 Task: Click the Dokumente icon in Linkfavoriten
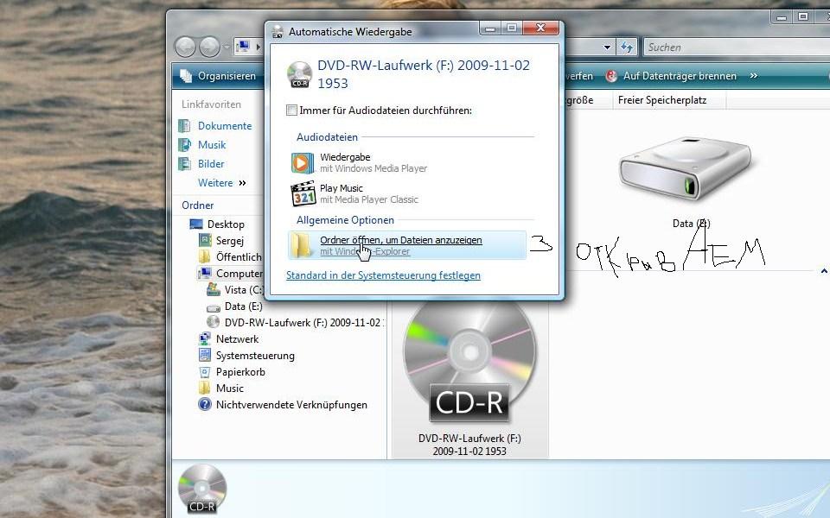[x=184, y=126]
